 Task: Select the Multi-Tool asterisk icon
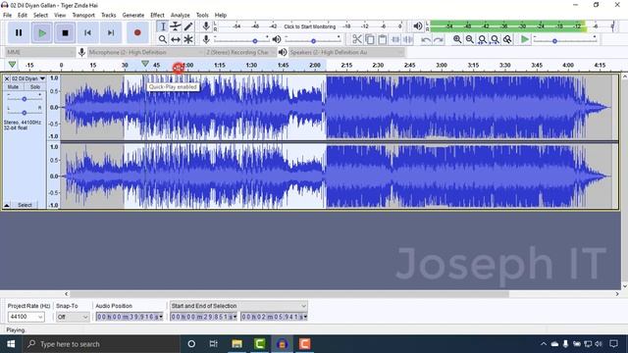(188, 39)
